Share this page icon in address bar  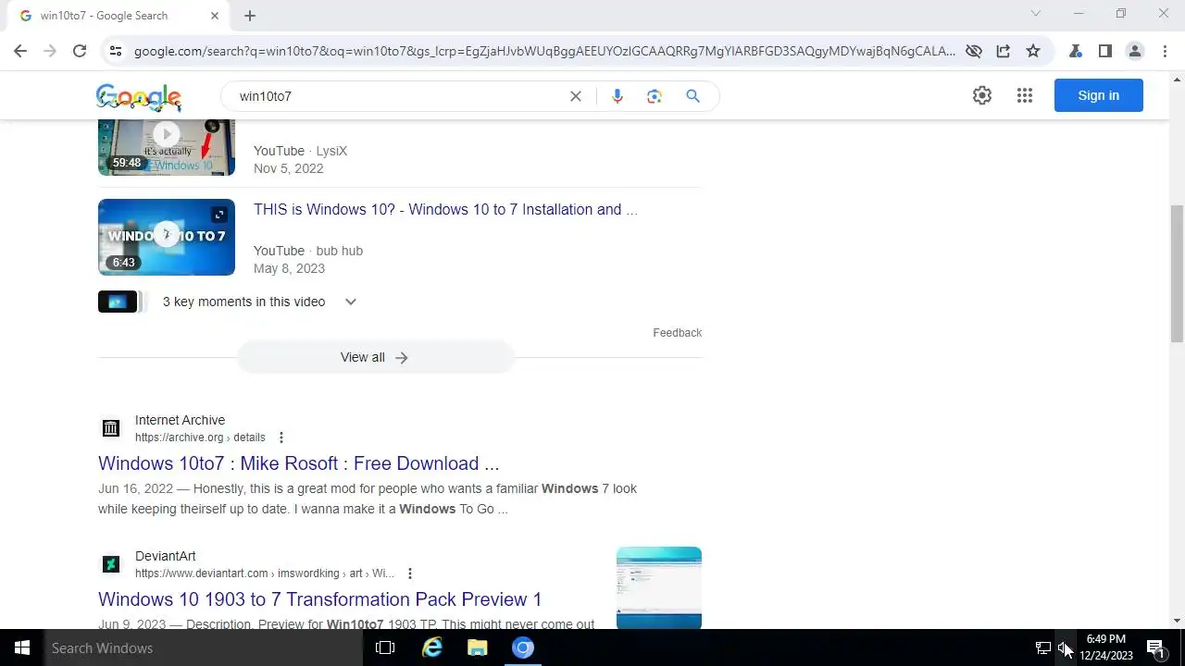[x=1003, y=51]
